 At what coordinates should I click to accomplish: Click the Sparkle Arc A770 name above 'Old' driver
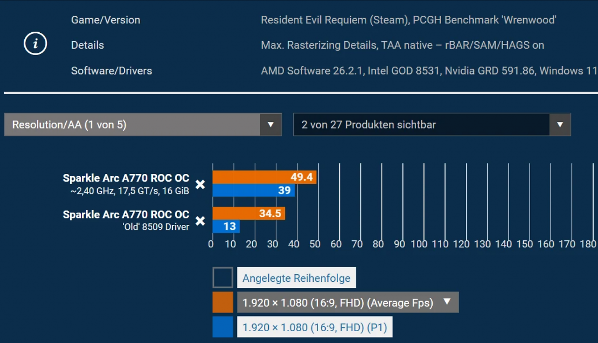pyautogui.click(x=126, y=214)
